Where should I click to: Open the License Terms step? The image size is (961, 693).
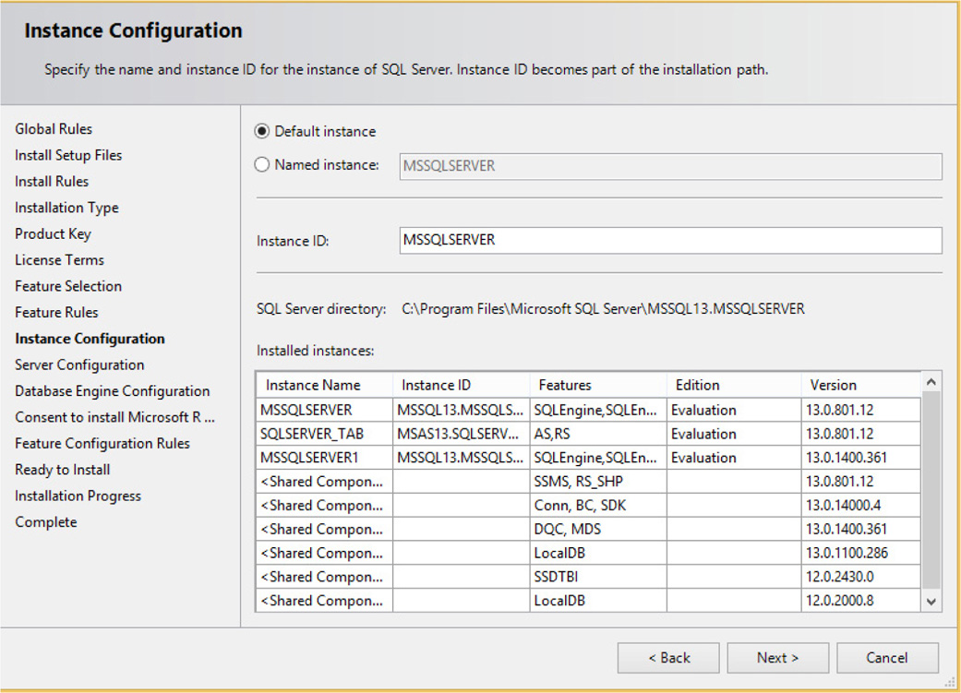pos(59,260)
